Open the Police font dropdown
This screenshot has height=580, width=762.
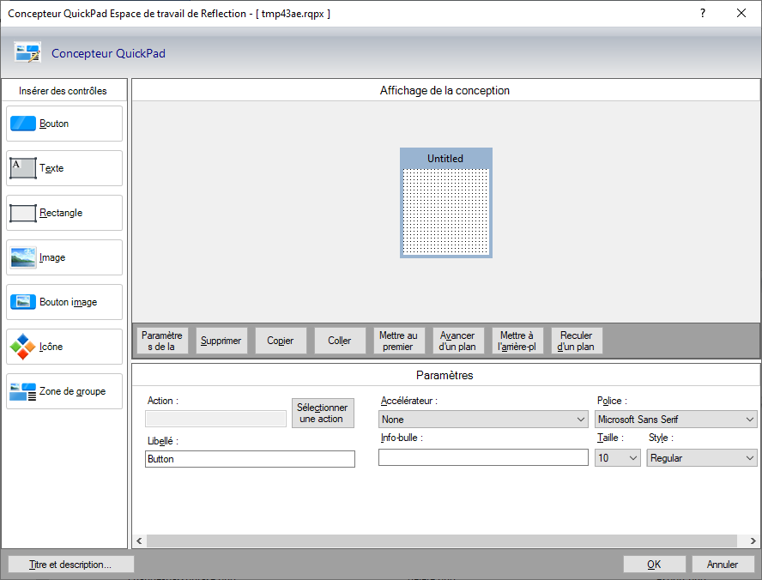(x=675, y=420)
